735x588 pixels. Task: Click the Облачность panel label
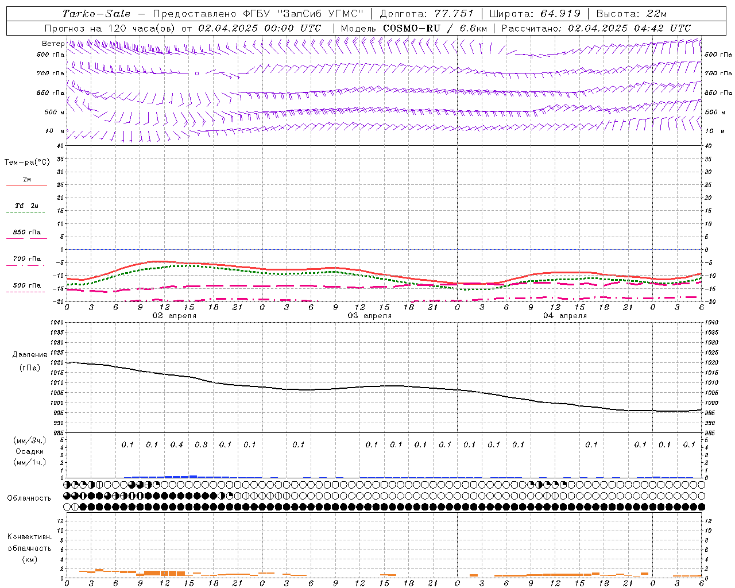(x=29, y=498)
